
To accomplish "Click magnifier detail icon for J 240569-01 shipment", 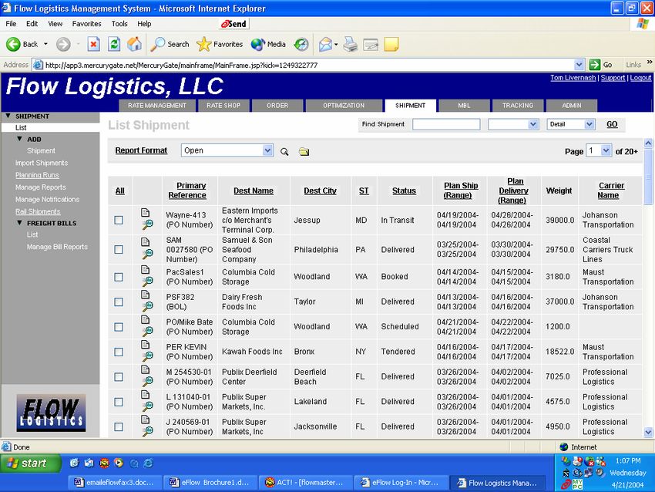I will point(147,432).
